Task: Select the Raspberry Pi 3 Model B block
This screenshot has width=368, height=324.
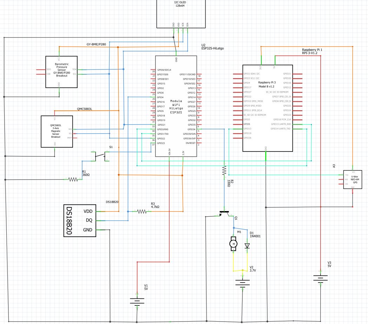Action: click(x=268, y=108)
